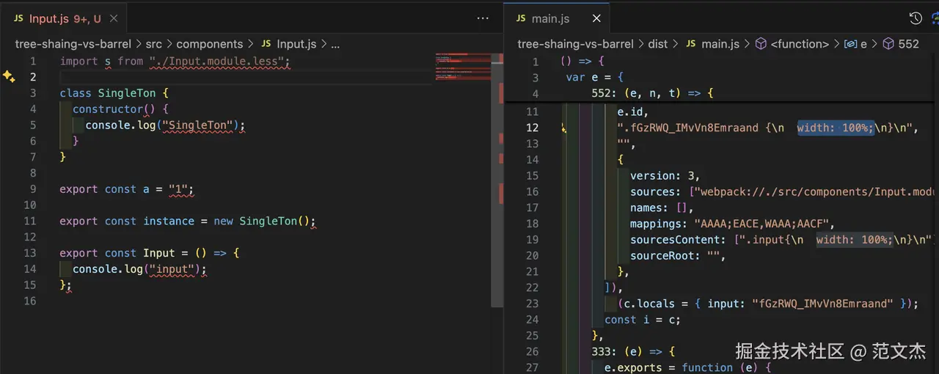The width and height of the screenshot is (939, 374).
Task: Open the More Actions ellipsis menu above Input.js
Action: [x=483, y=18]
